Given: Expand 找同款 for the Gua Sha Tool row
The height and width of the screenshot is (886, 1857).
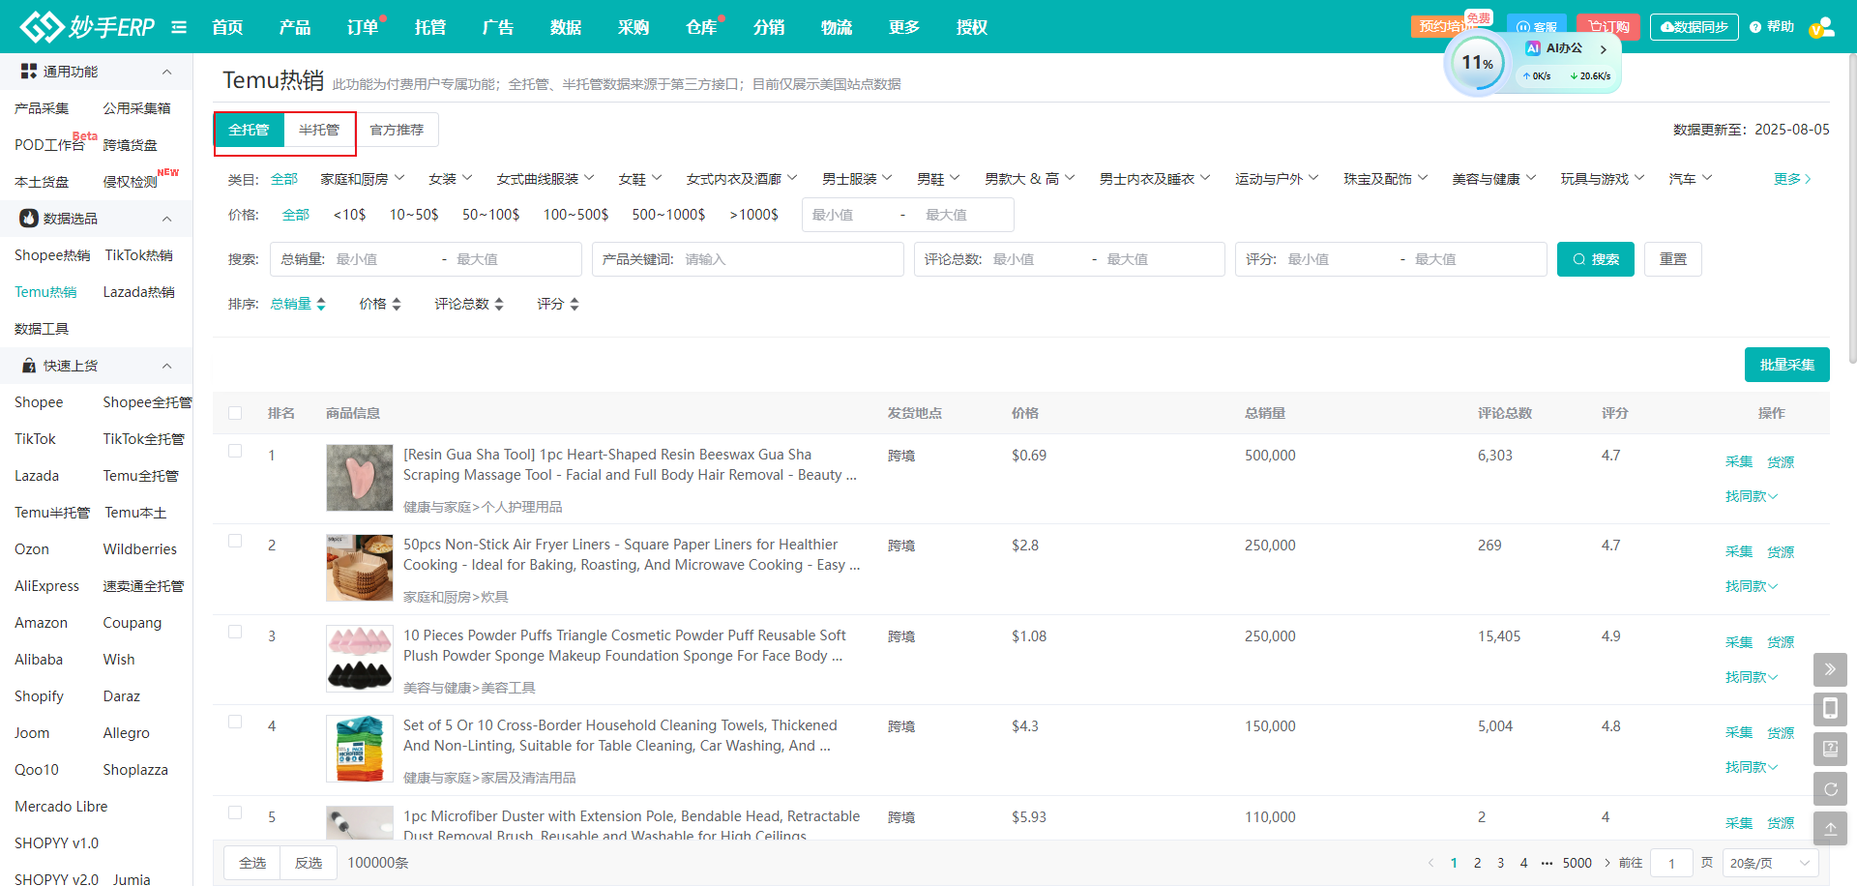Looking at the screenshot, I should coord(1752,496).
